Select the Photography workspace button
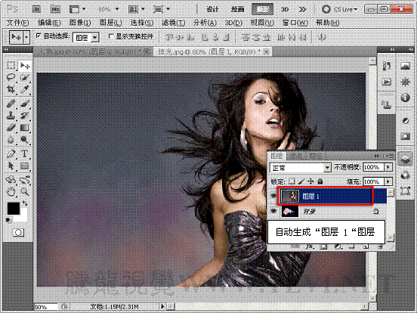Screen dimensions: 417x313 pos(263,10)
